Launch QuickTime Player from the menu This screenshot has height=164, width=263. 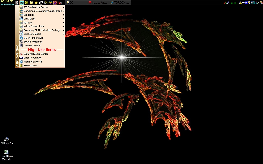[x=33, y=38]
